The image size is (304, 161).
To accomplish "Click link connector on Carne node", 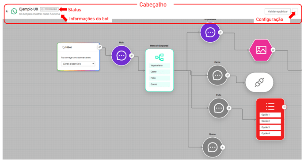I will tap(228, 75).
